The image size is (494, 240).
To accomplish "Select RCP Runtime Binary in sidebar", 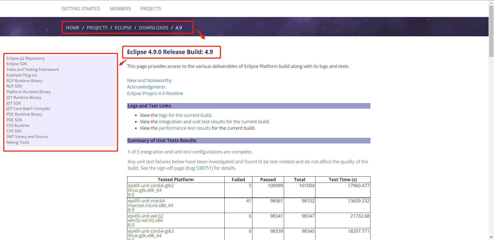I will 24,81.
